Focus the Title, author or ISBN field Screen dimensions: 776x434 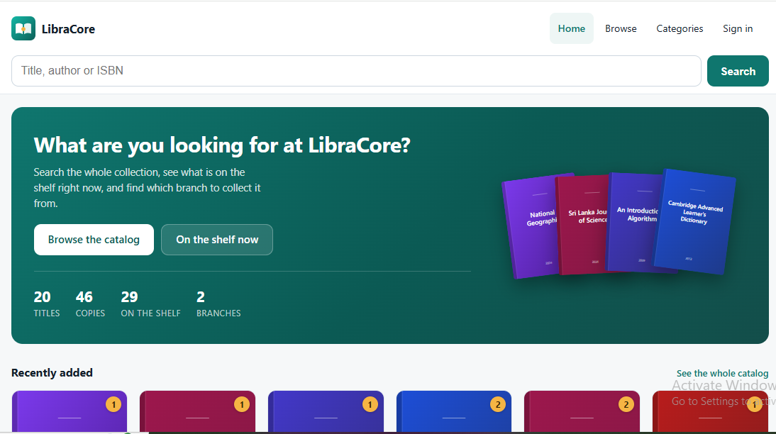click(356, 71)
